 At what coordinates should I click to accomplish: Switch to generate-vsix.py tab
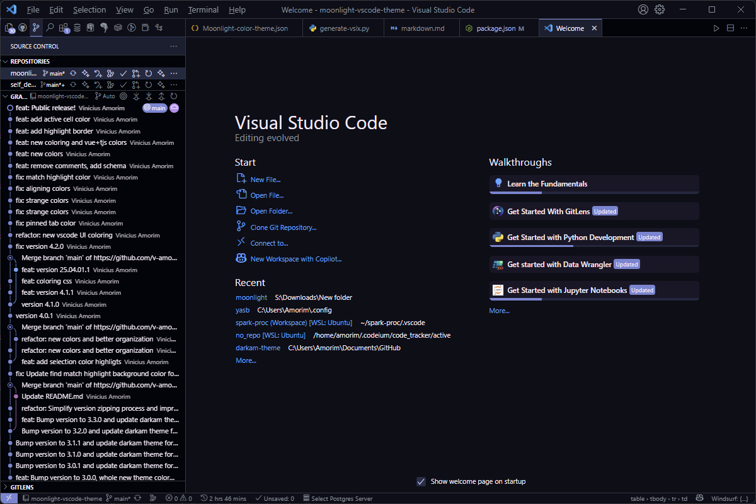(344, 28)
